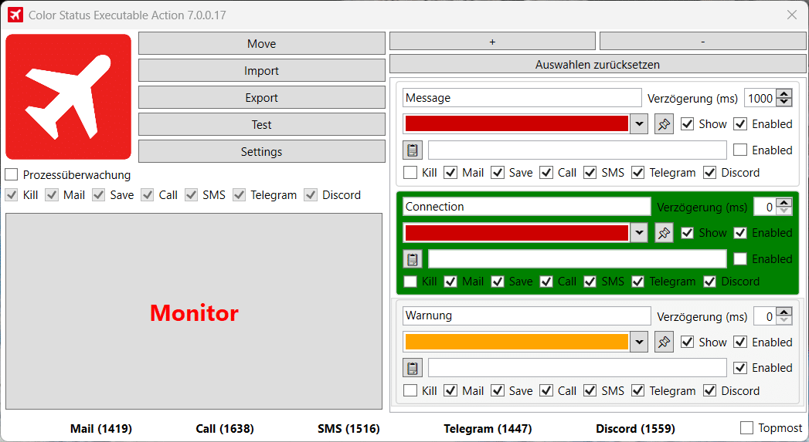Click the Import button
Image resolution: width=809 pixels, height=442 pixels.
click(x=262, y=70)
